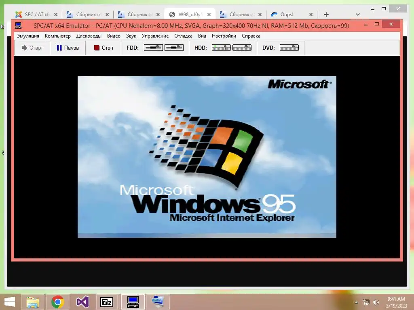Open the Windows Start button
This screenshot has height=310, width=414.
coord(10,302)
